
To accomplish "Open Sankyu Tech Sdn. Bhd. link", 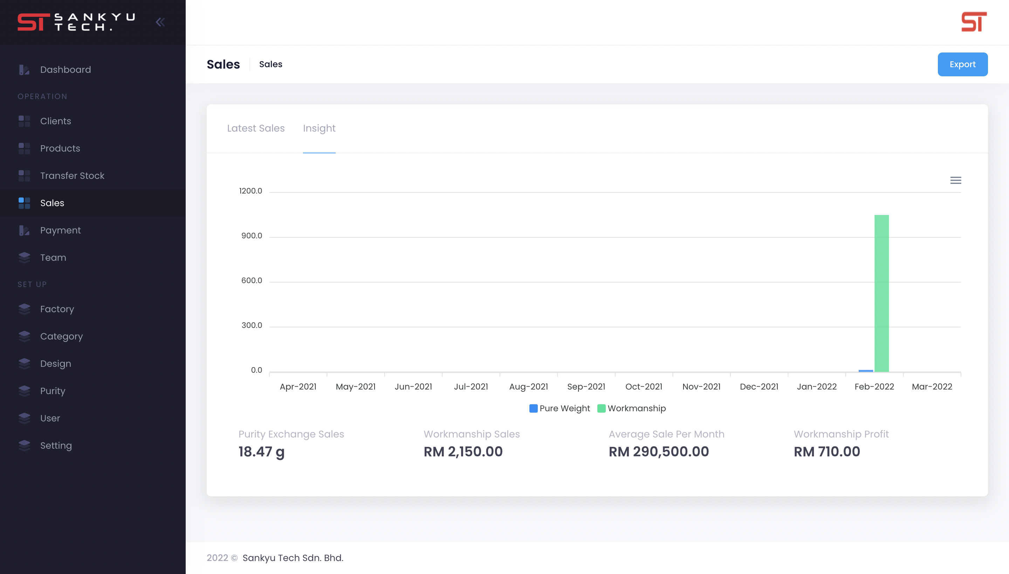I will point(293,558).
